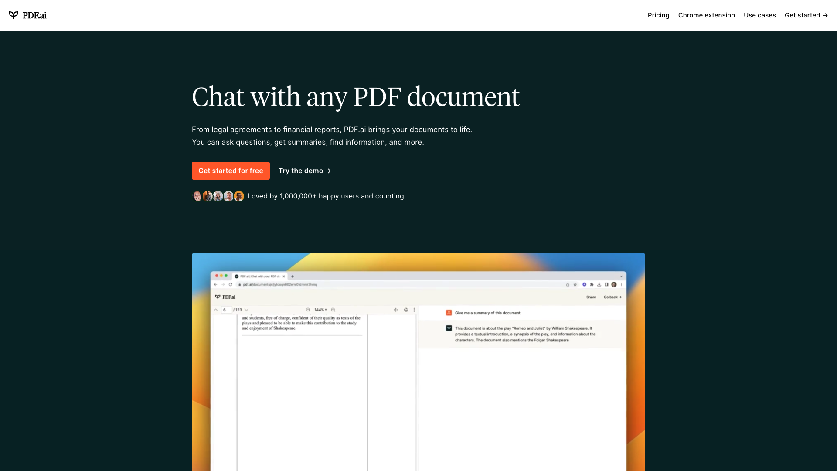837x471 pixels.
Task: Click the Share link in demo preview
Action: [591, 297]
